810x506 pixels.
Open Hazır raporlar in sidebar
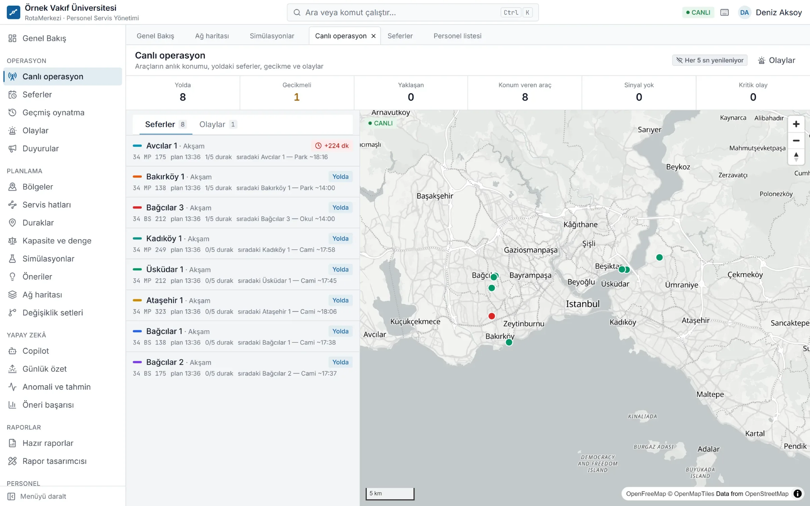pyautogui.click(x=63, y=443)
